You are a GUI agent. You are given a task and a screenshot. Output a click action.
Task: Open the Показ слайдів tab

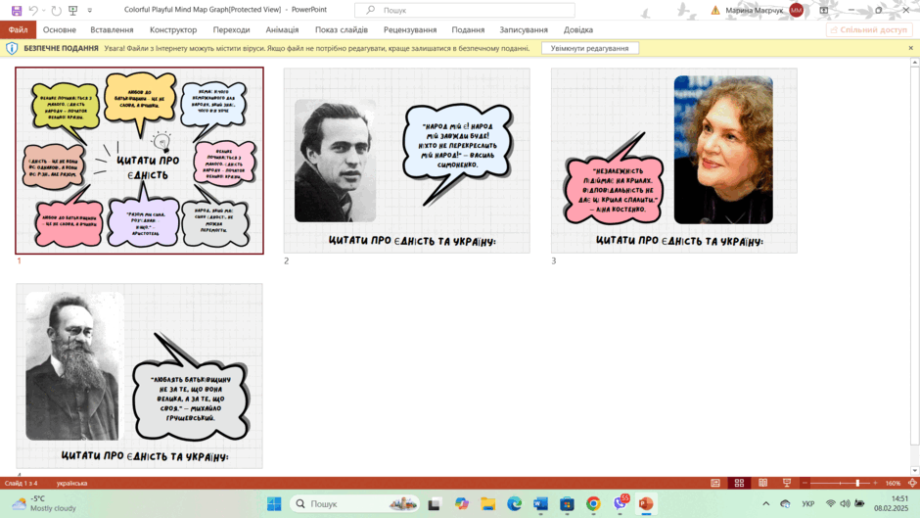pyautogui.click(x=342, y=29)
